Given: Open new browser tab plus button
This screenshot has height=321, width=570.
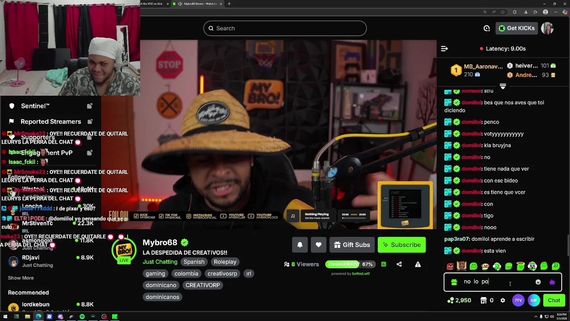Looking at the screenshot, I should (x=229, y=4).
